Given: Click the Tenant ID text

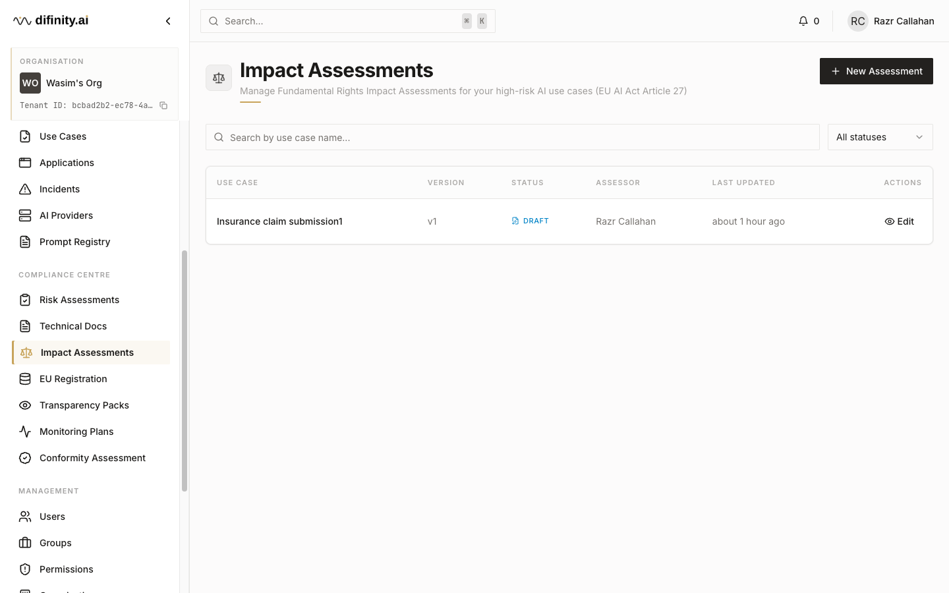Looking at the screenshot, I should point(86,105).
